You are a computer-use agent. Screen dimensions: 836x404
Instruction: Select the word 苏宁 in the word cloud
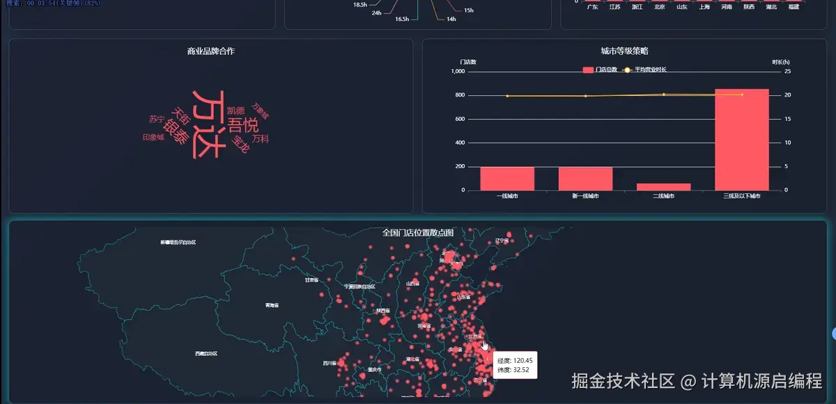156,120
